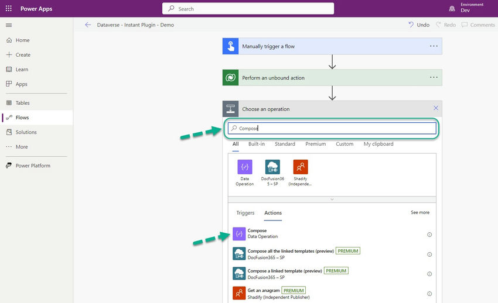
Task: Switch to the Standard tab
Action: [285, 144]
